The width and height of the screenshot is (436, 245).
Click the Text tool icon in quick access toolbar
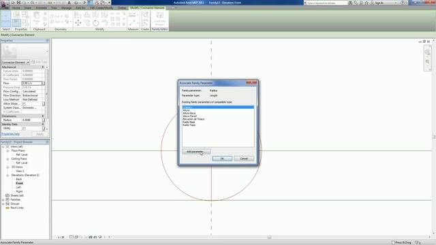(69, 3)
